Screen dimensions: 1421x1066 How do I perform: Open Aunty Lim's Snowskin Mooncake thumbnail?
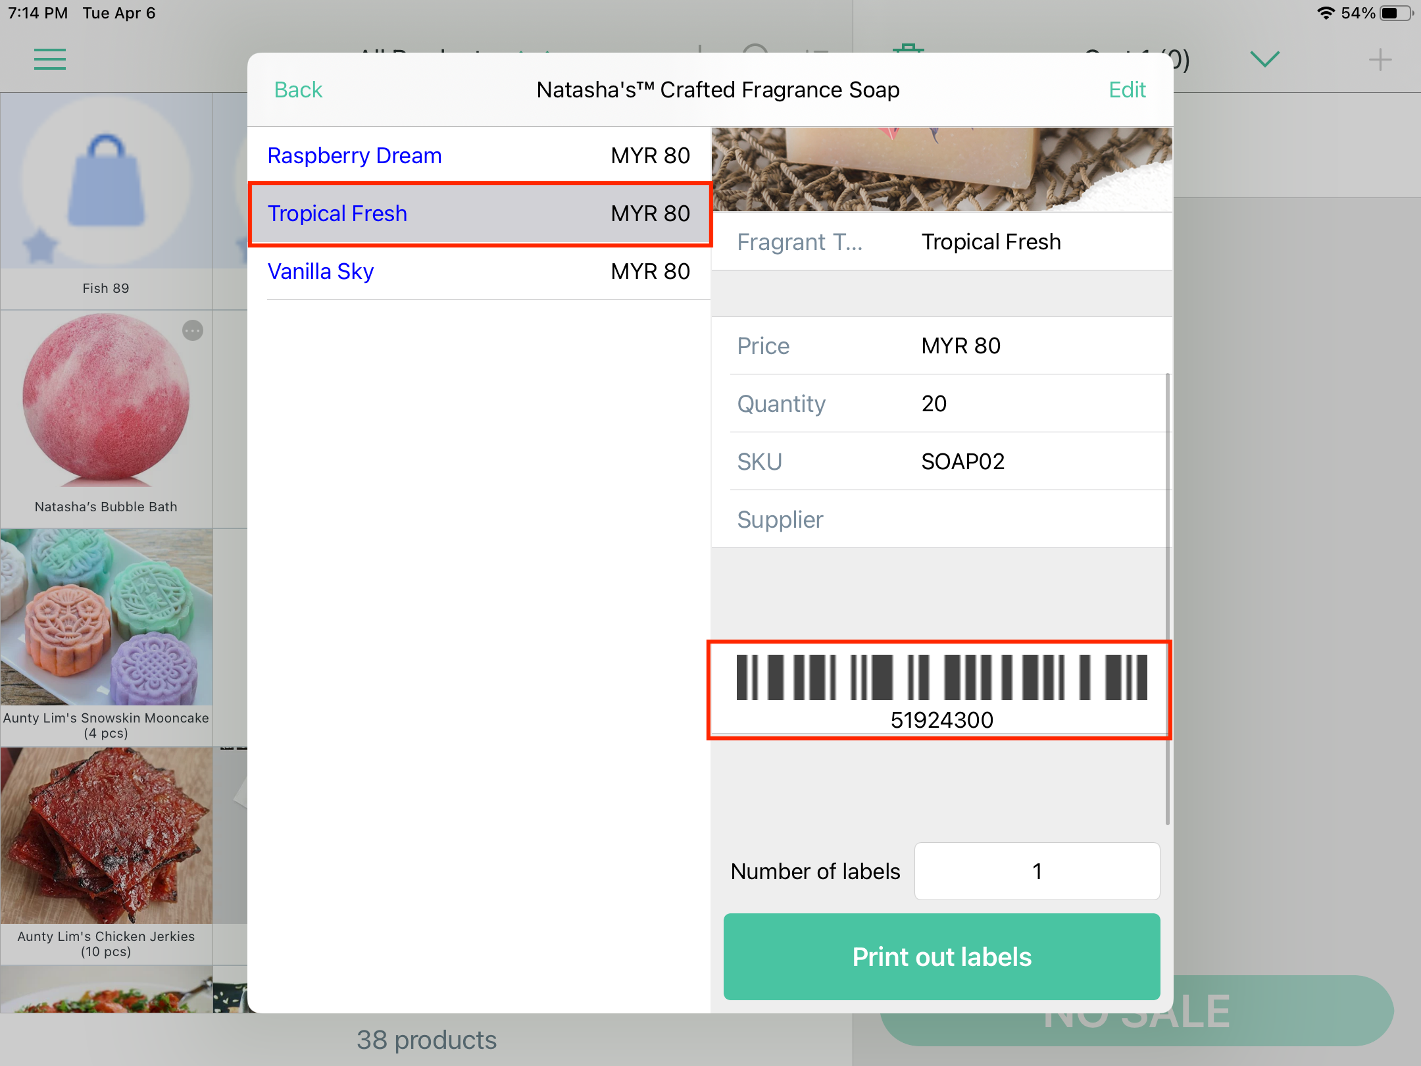tap(107, 617)
